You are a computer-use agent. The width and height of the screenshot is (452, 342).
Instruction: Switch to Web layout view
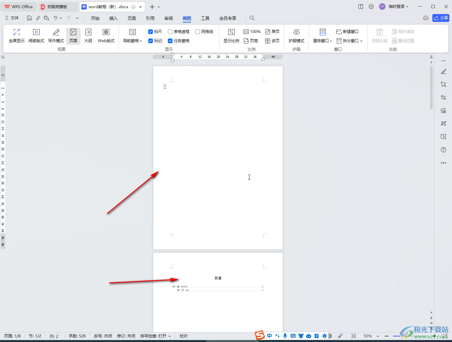106,36
